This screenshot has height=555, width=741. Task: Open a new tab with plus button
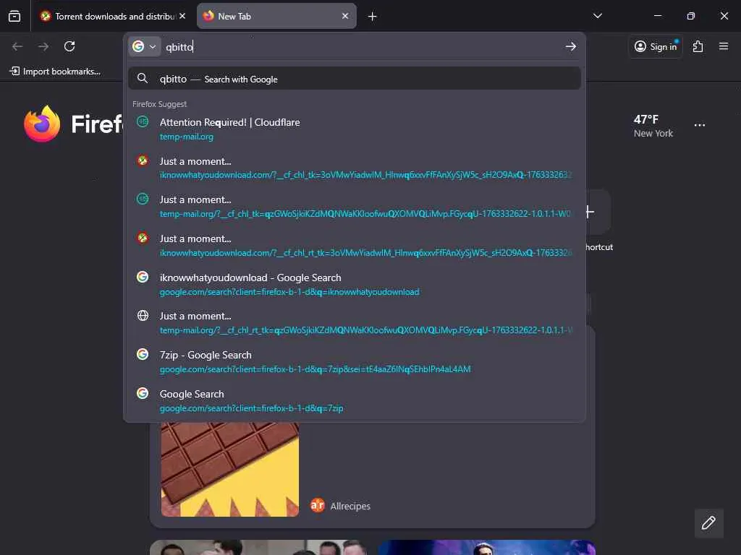(373, 17)
